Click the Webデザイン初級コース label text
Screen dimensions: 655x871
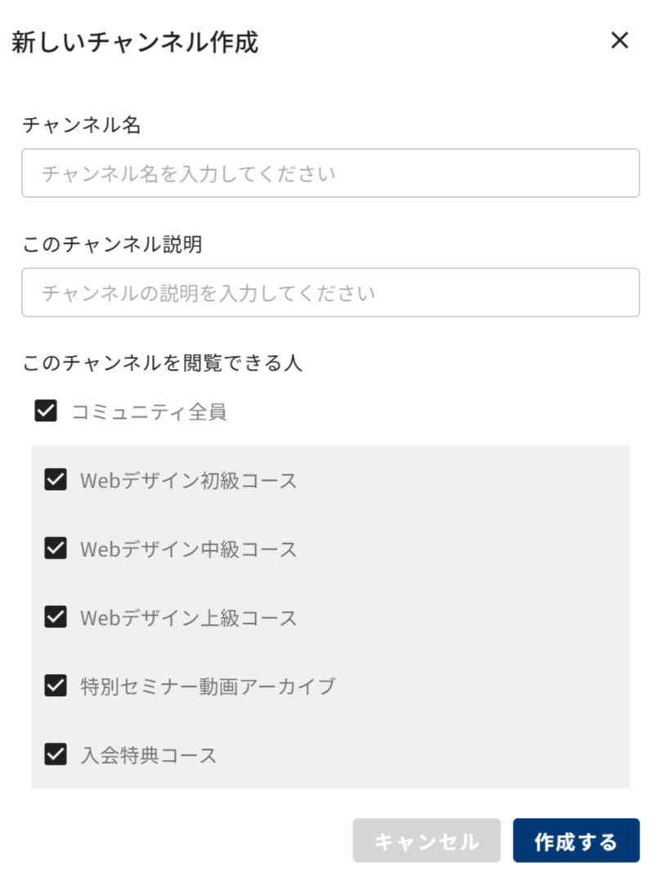[x=189, y=481]
